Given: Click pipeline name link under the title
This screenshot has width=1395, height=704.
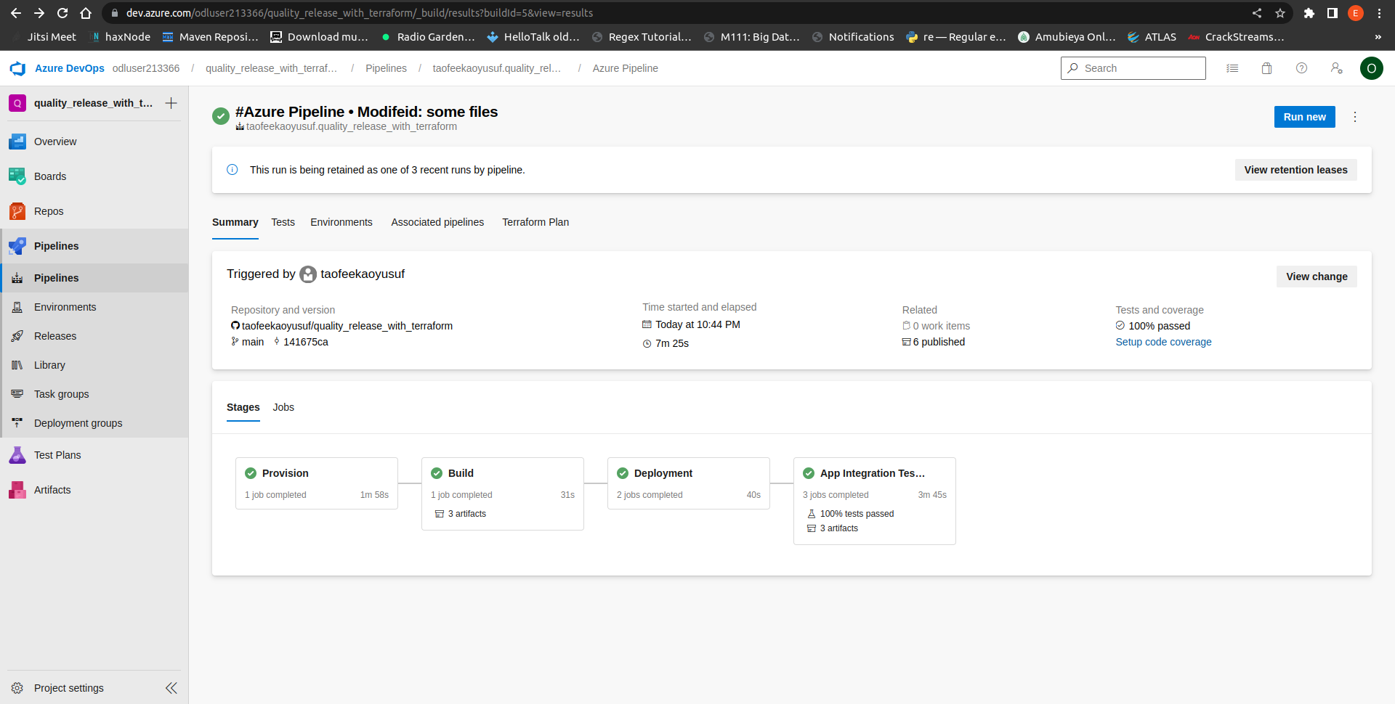Looking at the screenshot, I should [x=352, y=126].
